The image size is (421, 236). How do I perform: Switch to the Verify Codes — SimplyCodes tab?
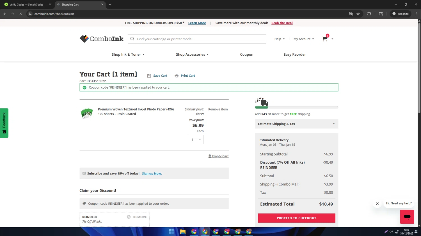pyautogui.click(x=26, y=4)
